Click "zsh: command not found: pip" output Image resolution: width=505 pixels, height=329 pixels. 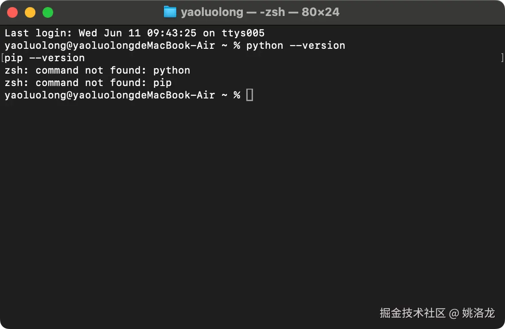tap(88, 82)
